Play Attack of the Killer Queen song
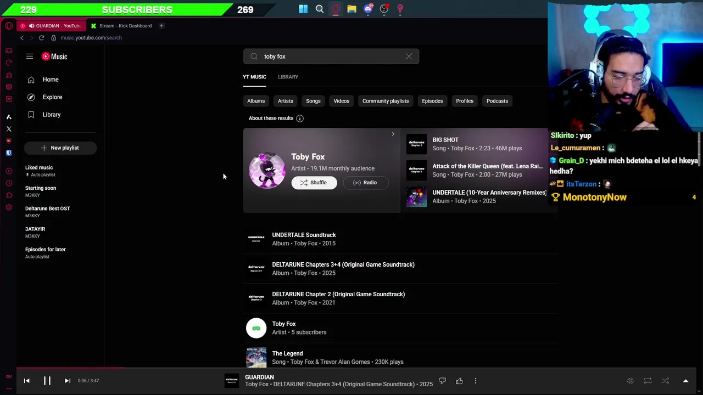This screenshot has height=395, width=703. coord(477,170)
